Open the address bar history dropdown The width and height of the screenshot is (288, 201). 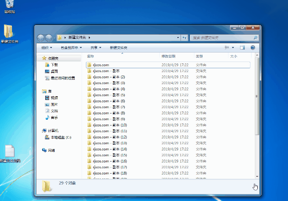(x=178, y=38)
